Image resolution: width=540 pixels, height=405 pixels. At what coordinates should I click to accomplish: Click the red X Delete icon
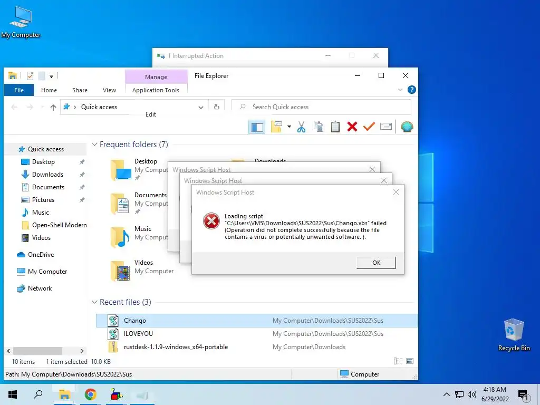pos(352,127)
